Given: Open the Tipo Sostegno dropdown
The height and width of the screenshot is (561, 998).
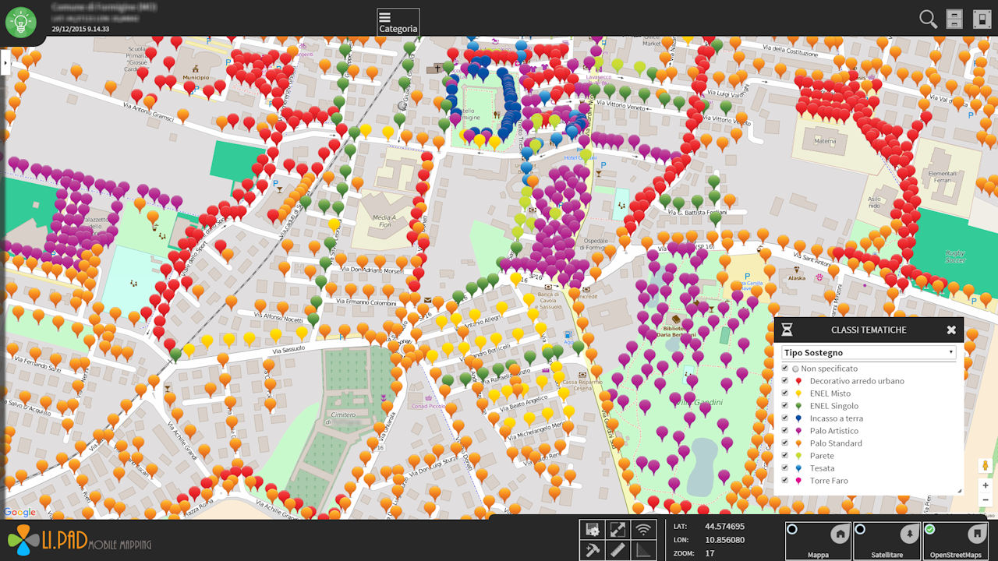Looking at the screenshot, I should click(x=869, y=353).
